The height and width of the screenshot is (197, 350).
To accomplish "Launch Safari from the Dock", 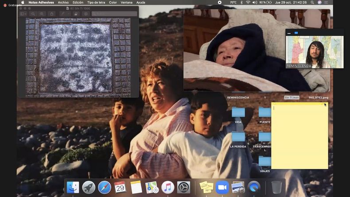I will pos(105,187).
